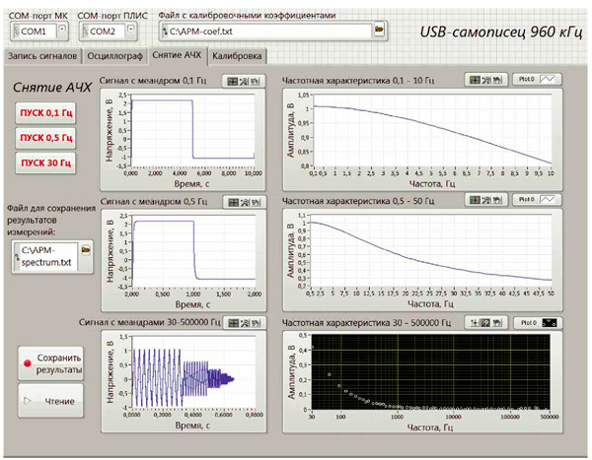
Task: Select the Запись сигналов tab
Action: (41, 57)
